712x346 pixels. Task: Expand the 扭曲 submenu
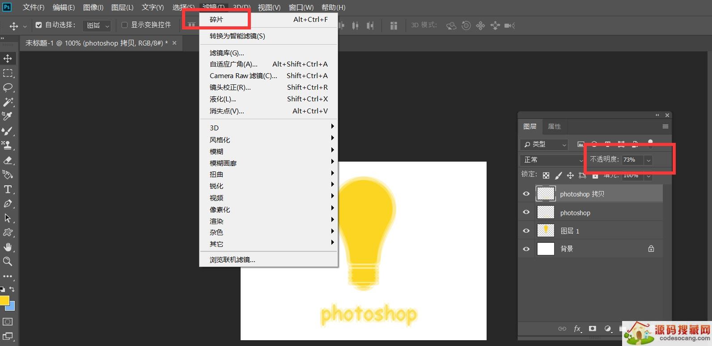(x=268, y=174)
